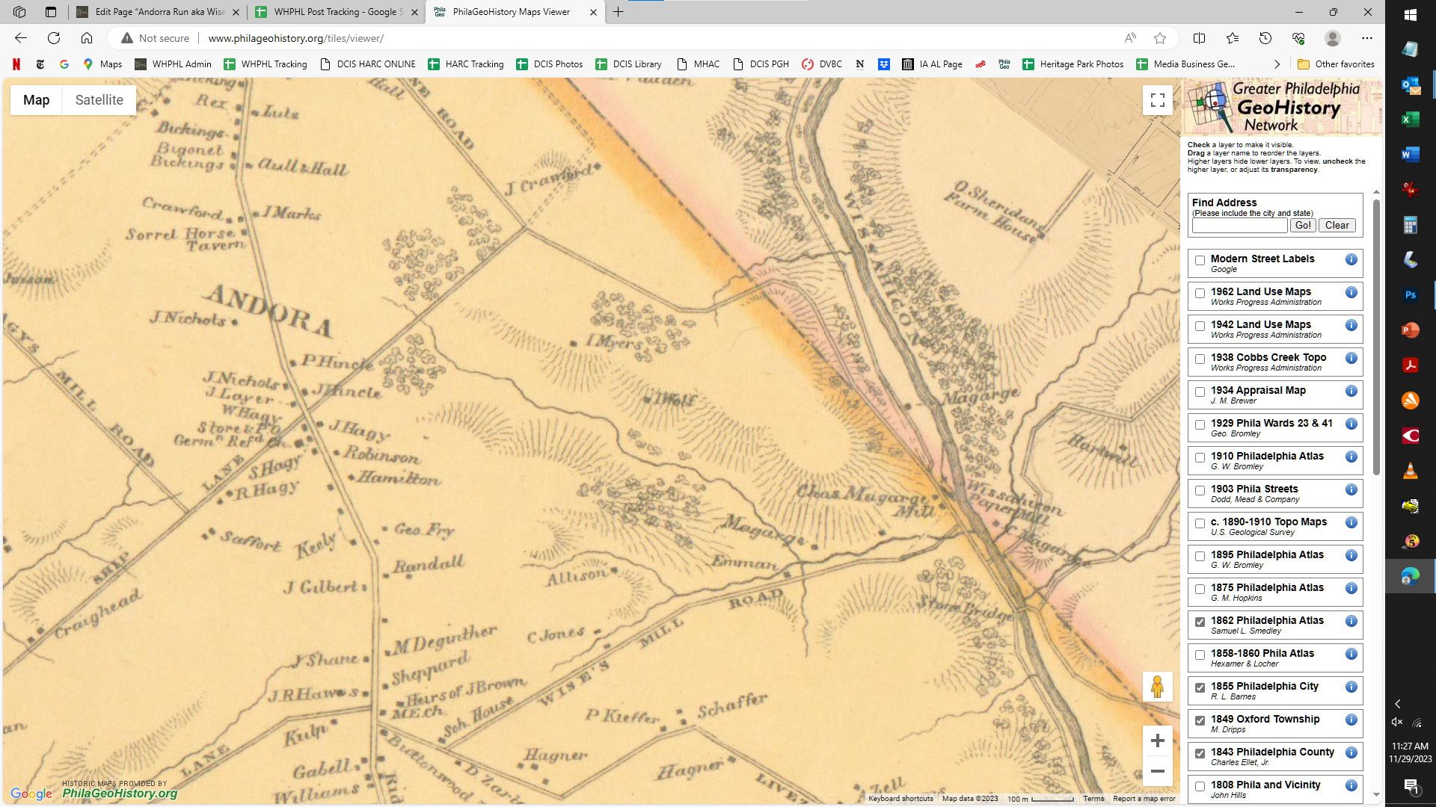Open browser settings and more menu
The image size is (1436, 807).
(1366, 38)
